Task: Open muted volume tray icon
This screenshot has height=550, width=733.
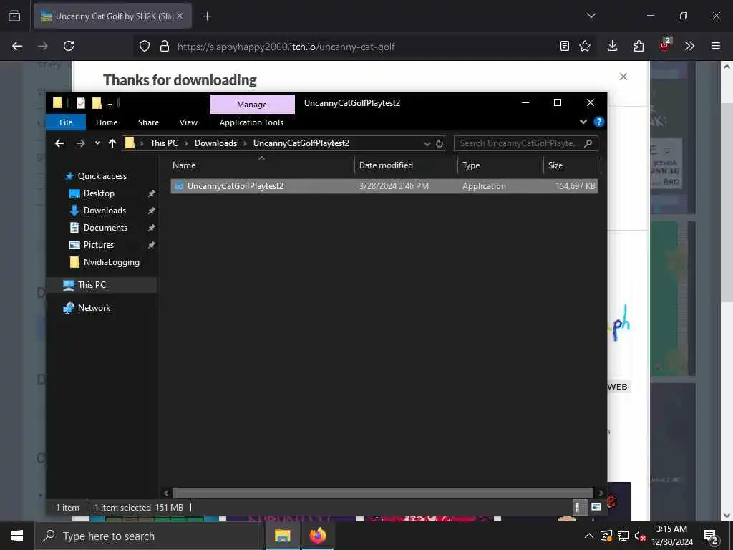Action: click(x=641, y=536)
